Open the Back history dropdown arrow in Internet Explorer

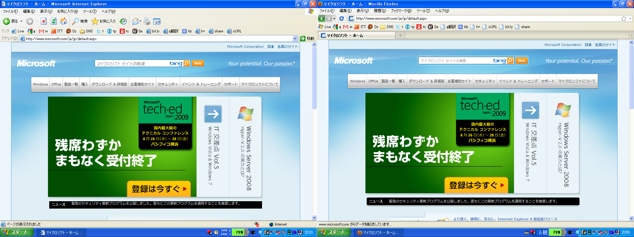[x=21, y=21]
